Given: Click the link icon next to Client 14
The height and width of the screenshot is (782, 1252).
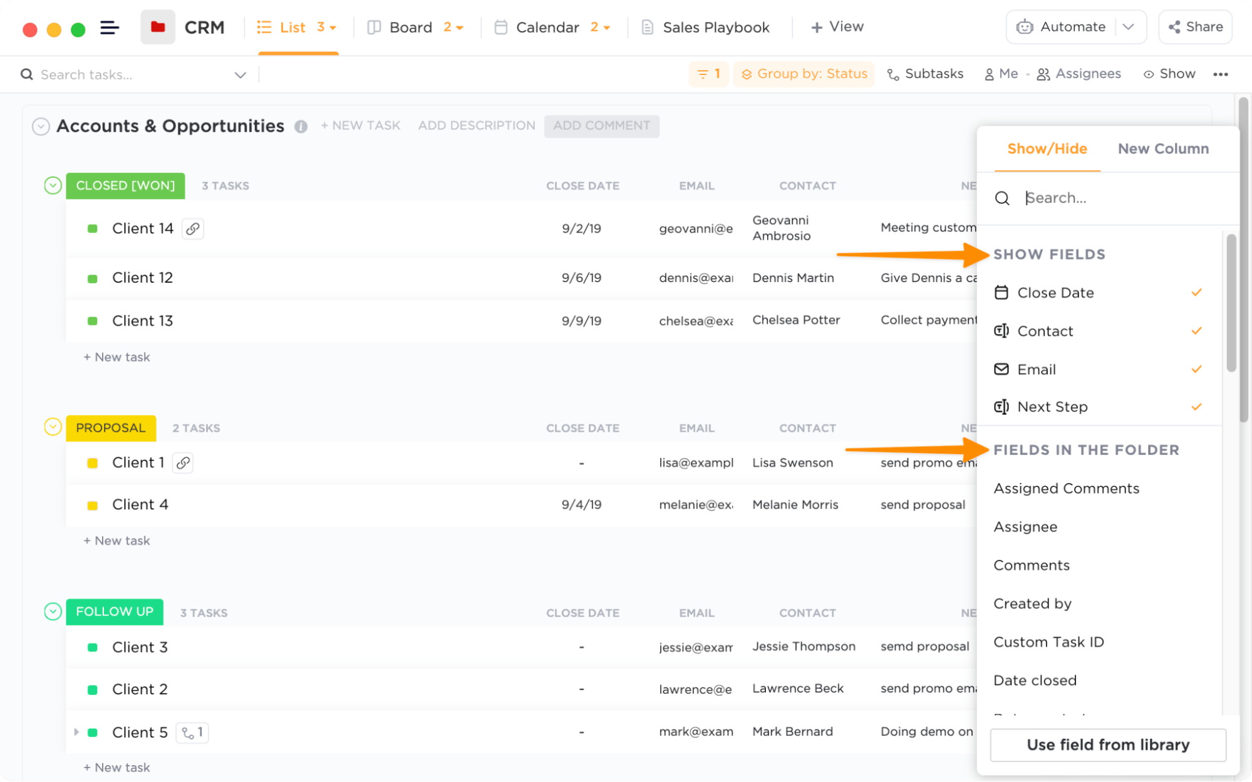Looking at the screenshot, I should coord(193,229).
